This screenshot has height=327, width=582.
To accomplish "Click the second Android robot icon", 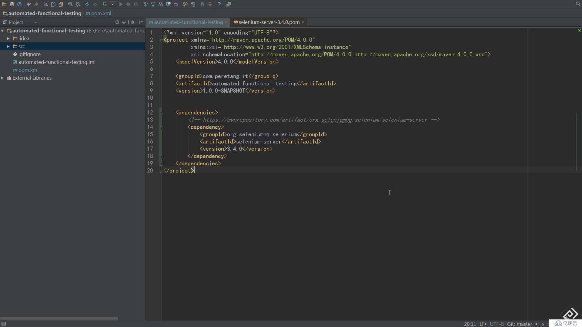I will 210,4.
